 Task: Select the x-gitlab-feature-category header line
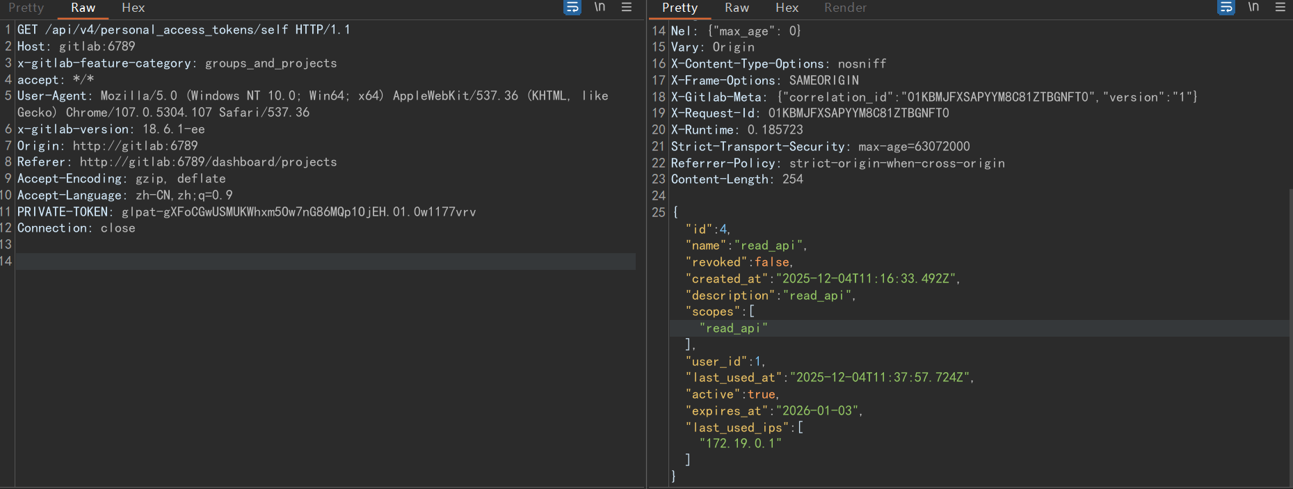177,63
